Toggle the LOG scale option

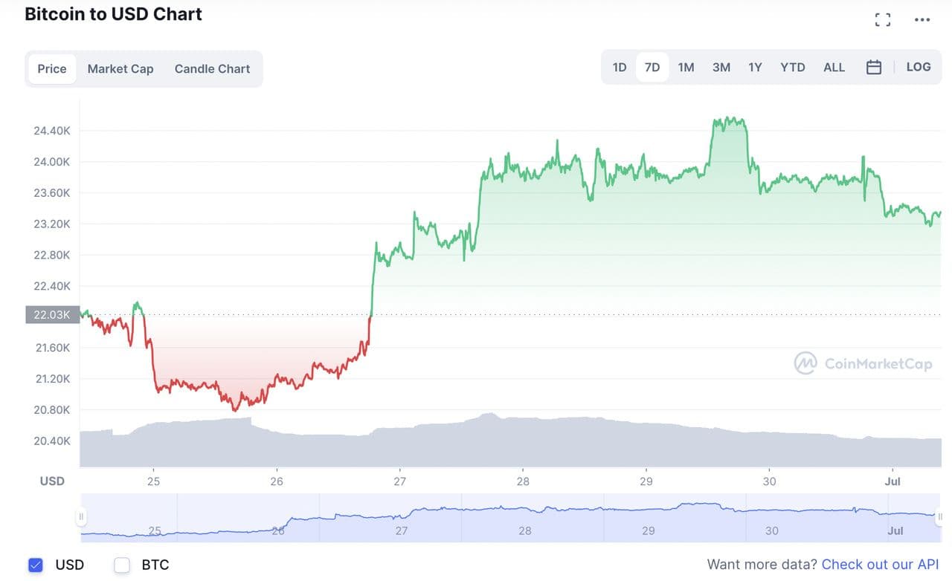(919, 67)
